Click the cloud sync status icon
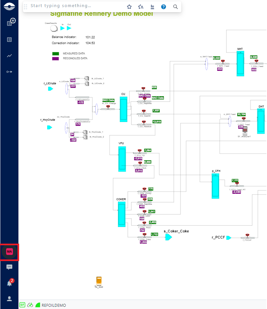The width and height of the screenshot is (267, 309). pyautogui.click(x=31, y=305)
